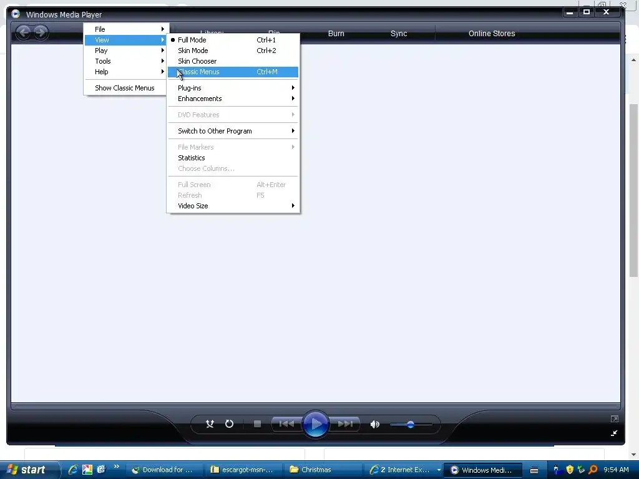Click the view full screen icon
The width and height of the screenshot is (639, 479).
[x=615, y=419]
